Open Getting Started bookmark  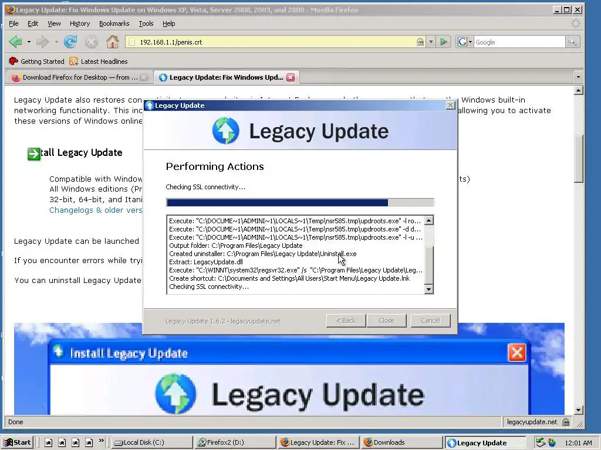click(x=36, y=61)
